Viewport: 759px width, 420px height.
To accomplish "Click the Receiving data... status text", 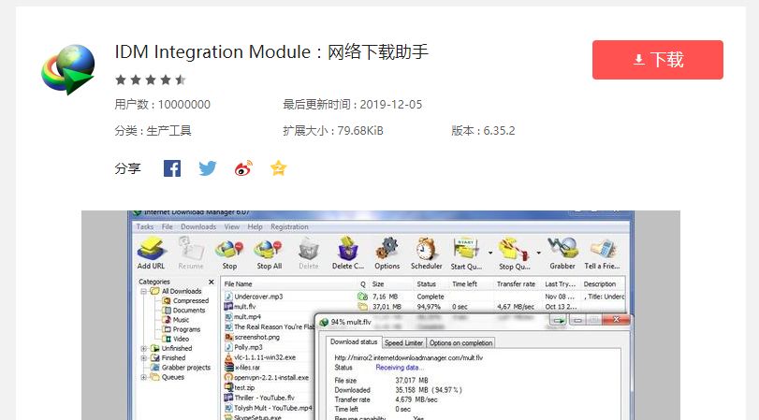I will tap(400, 368).
